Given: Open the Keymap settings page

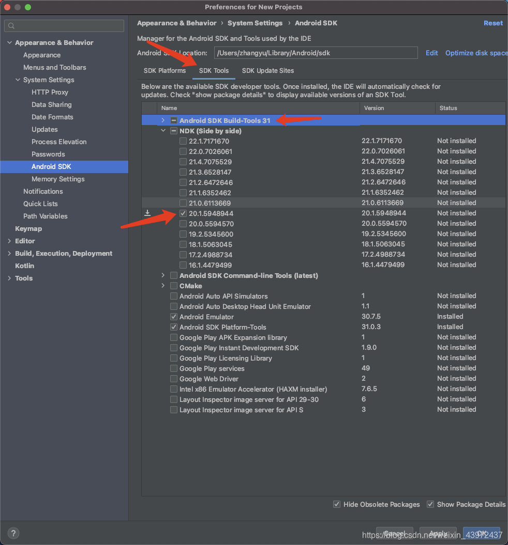Looking at the screenshot, I should coord(28,229).
